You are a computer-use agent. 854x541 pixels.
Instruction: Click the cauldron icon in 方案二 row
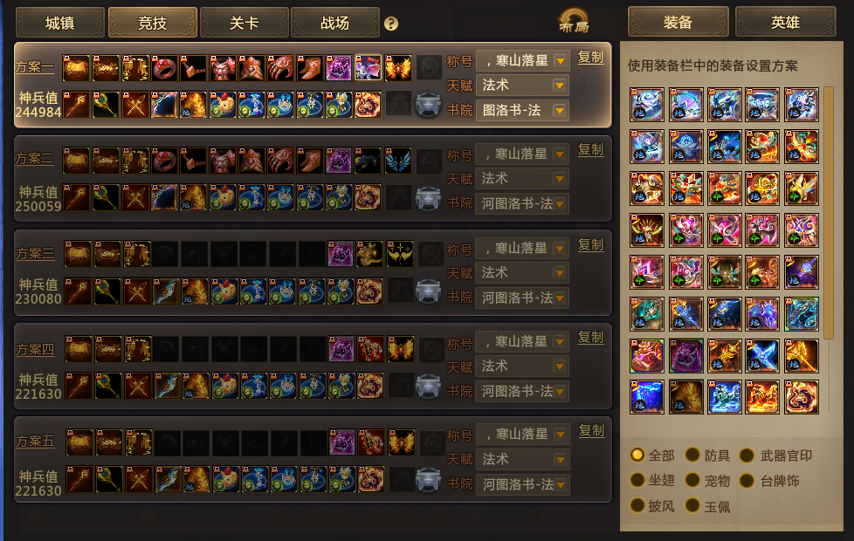tap(428, 198)
